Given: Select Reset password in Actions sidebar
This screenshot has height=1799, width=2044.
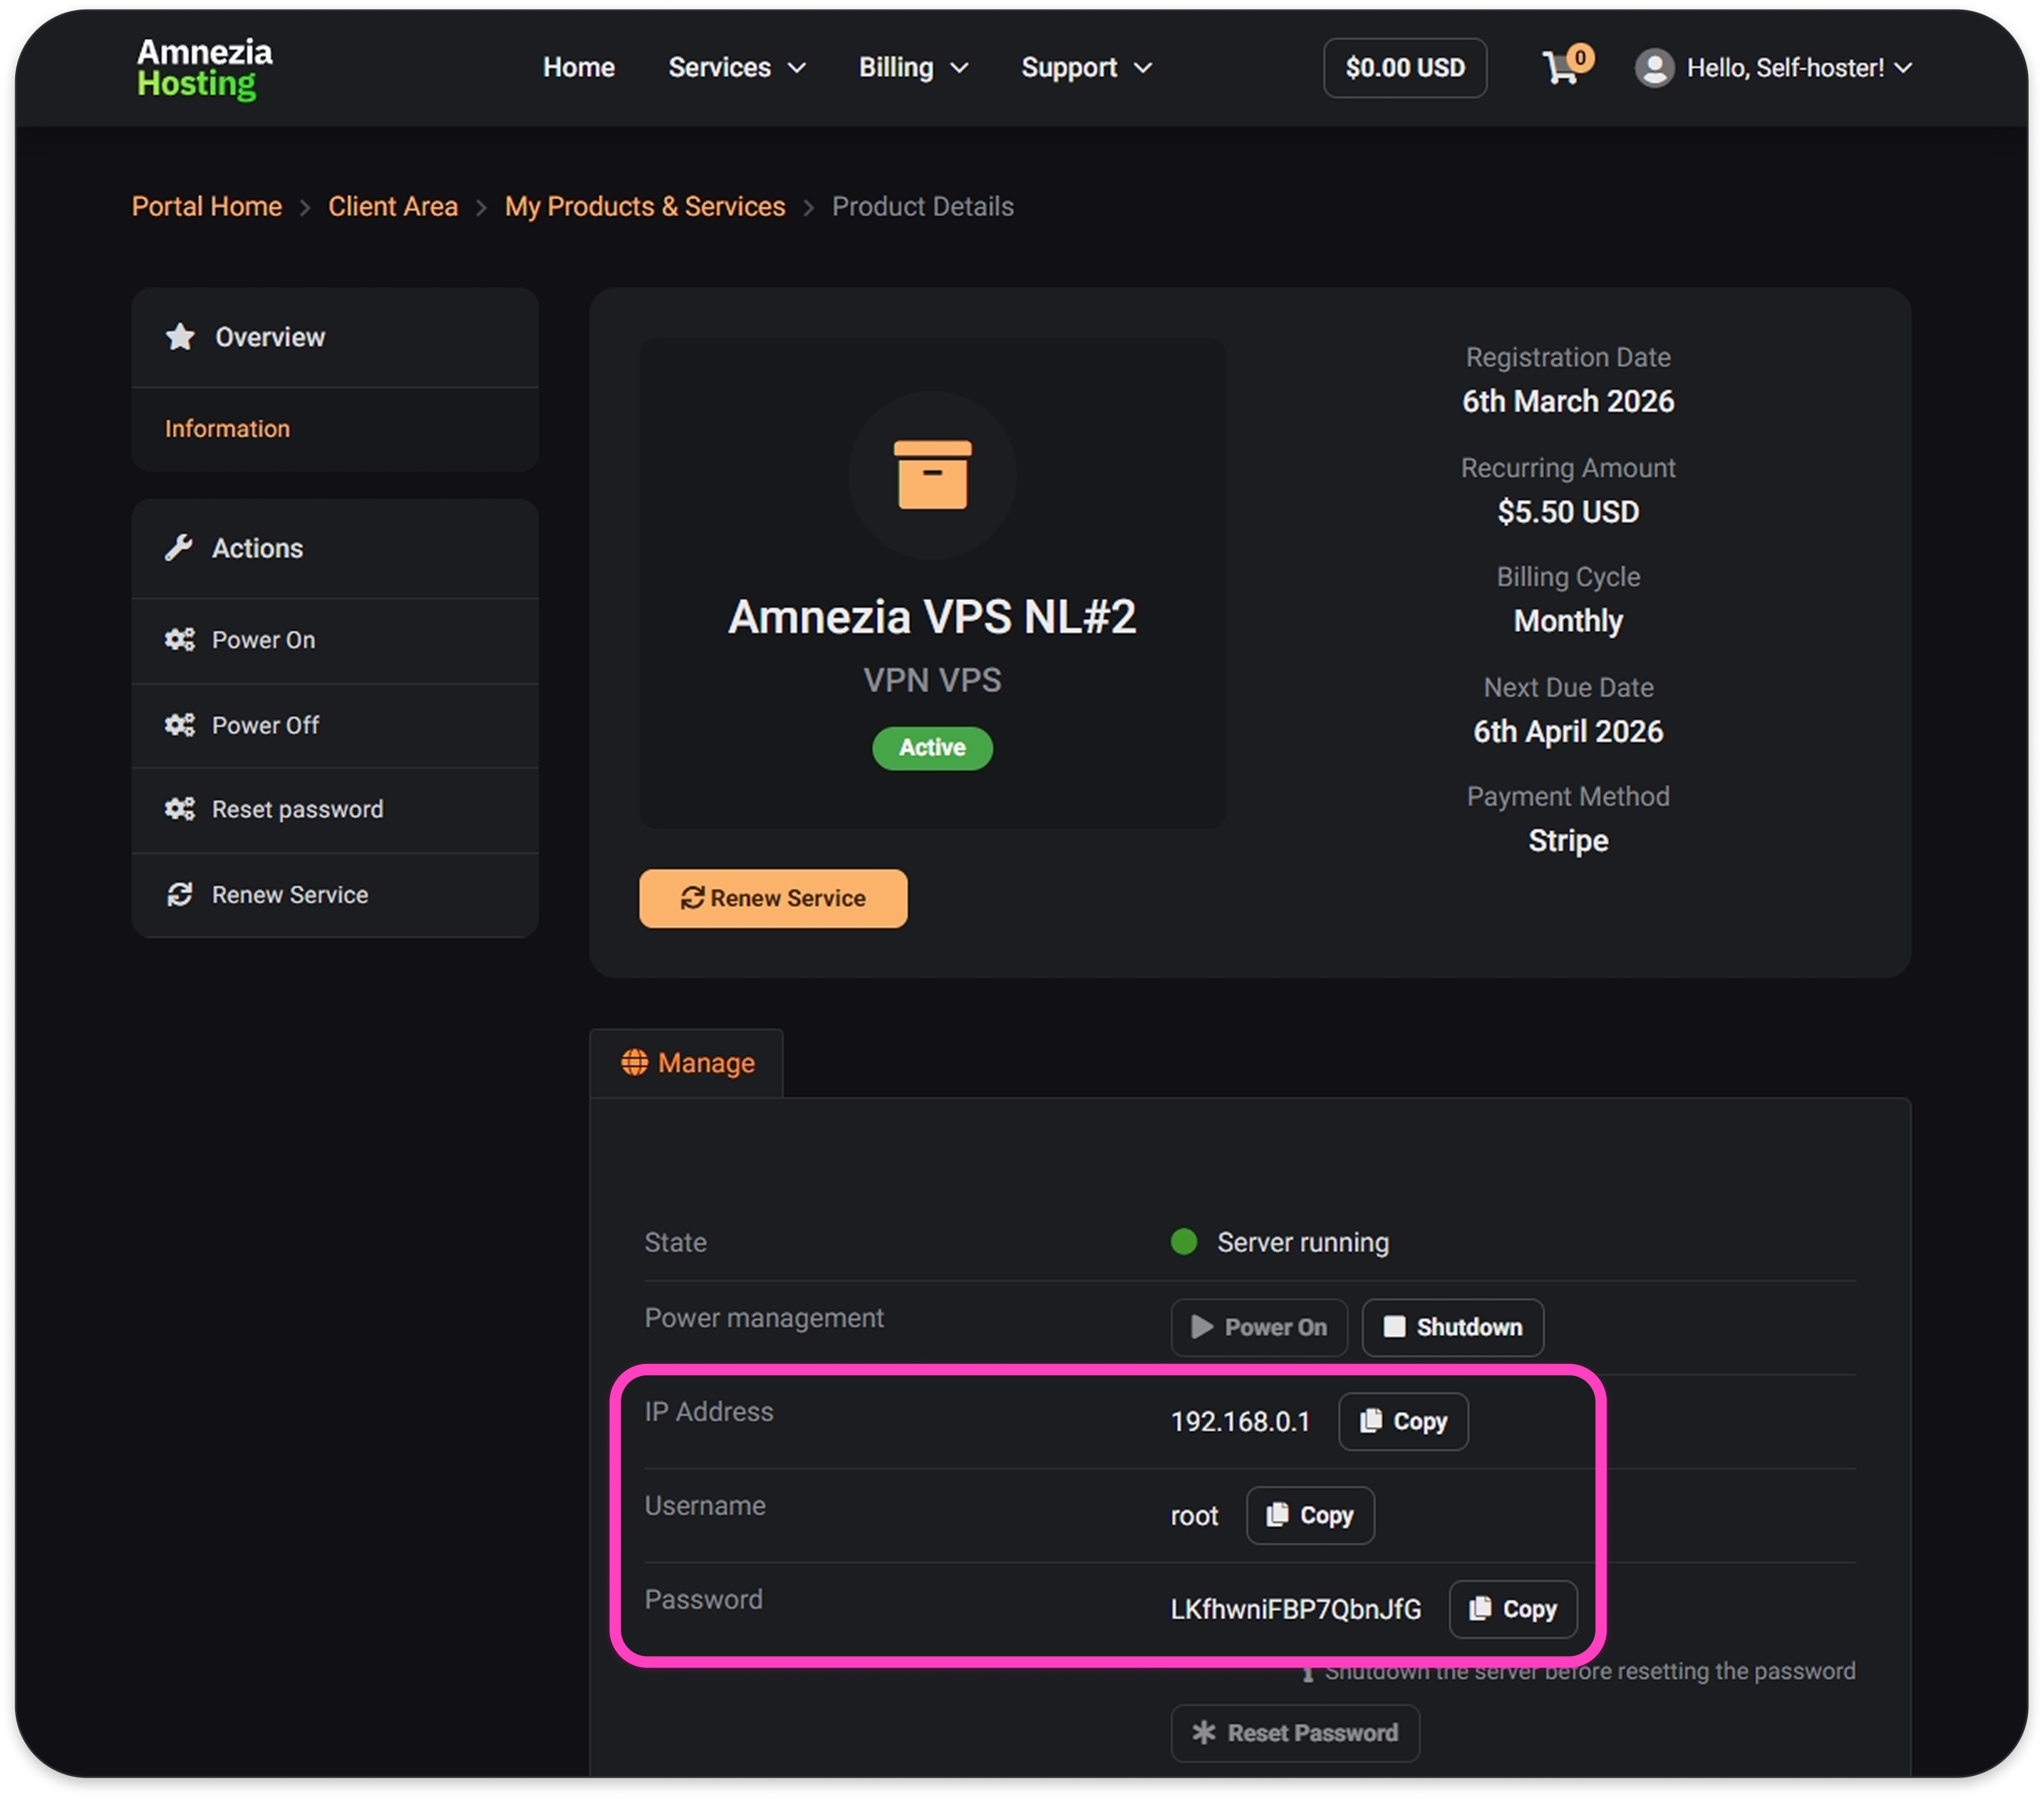Looking at the screenshot, I should click(297, 809).
